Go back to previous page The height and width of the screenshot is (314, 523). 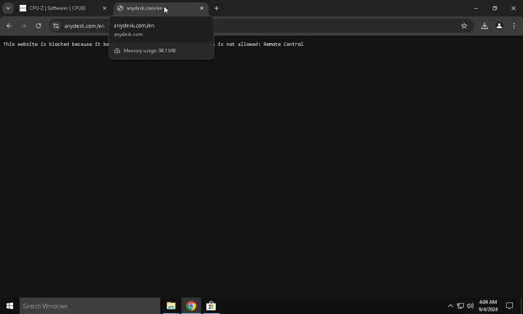click(x=9, y=26)
